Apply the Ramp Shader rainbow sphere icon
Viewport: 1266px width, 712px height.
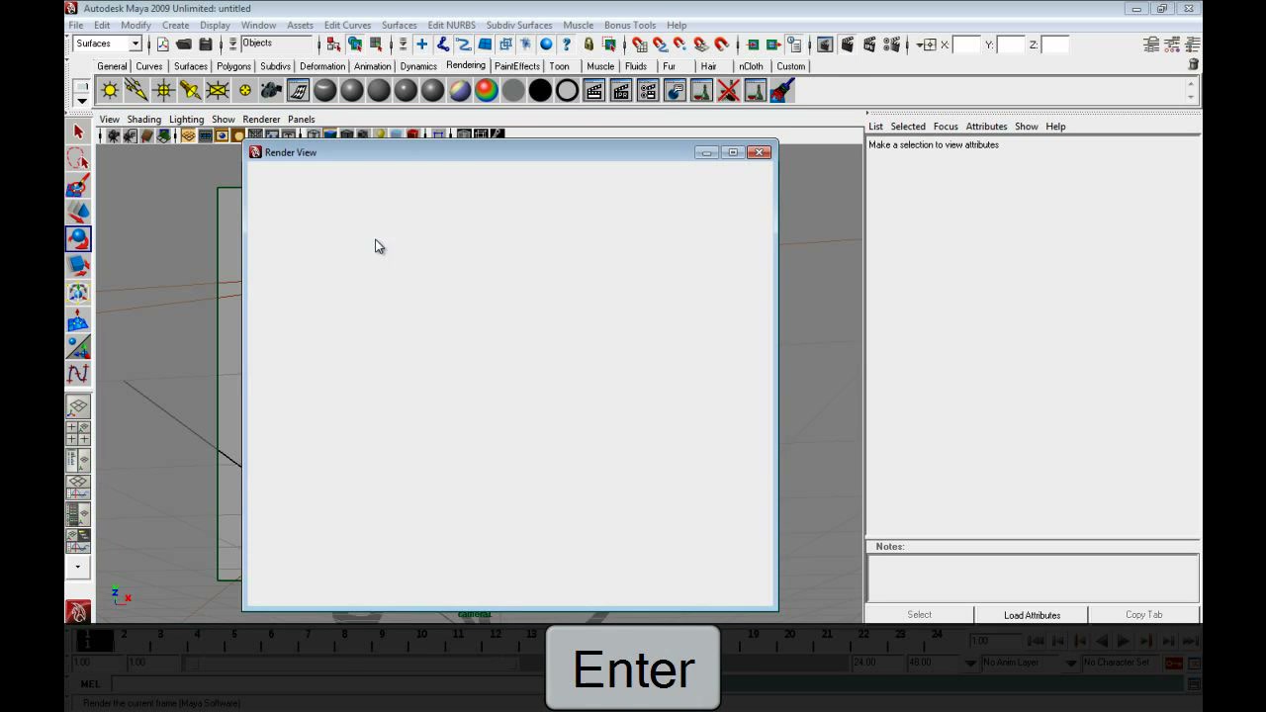487,91
